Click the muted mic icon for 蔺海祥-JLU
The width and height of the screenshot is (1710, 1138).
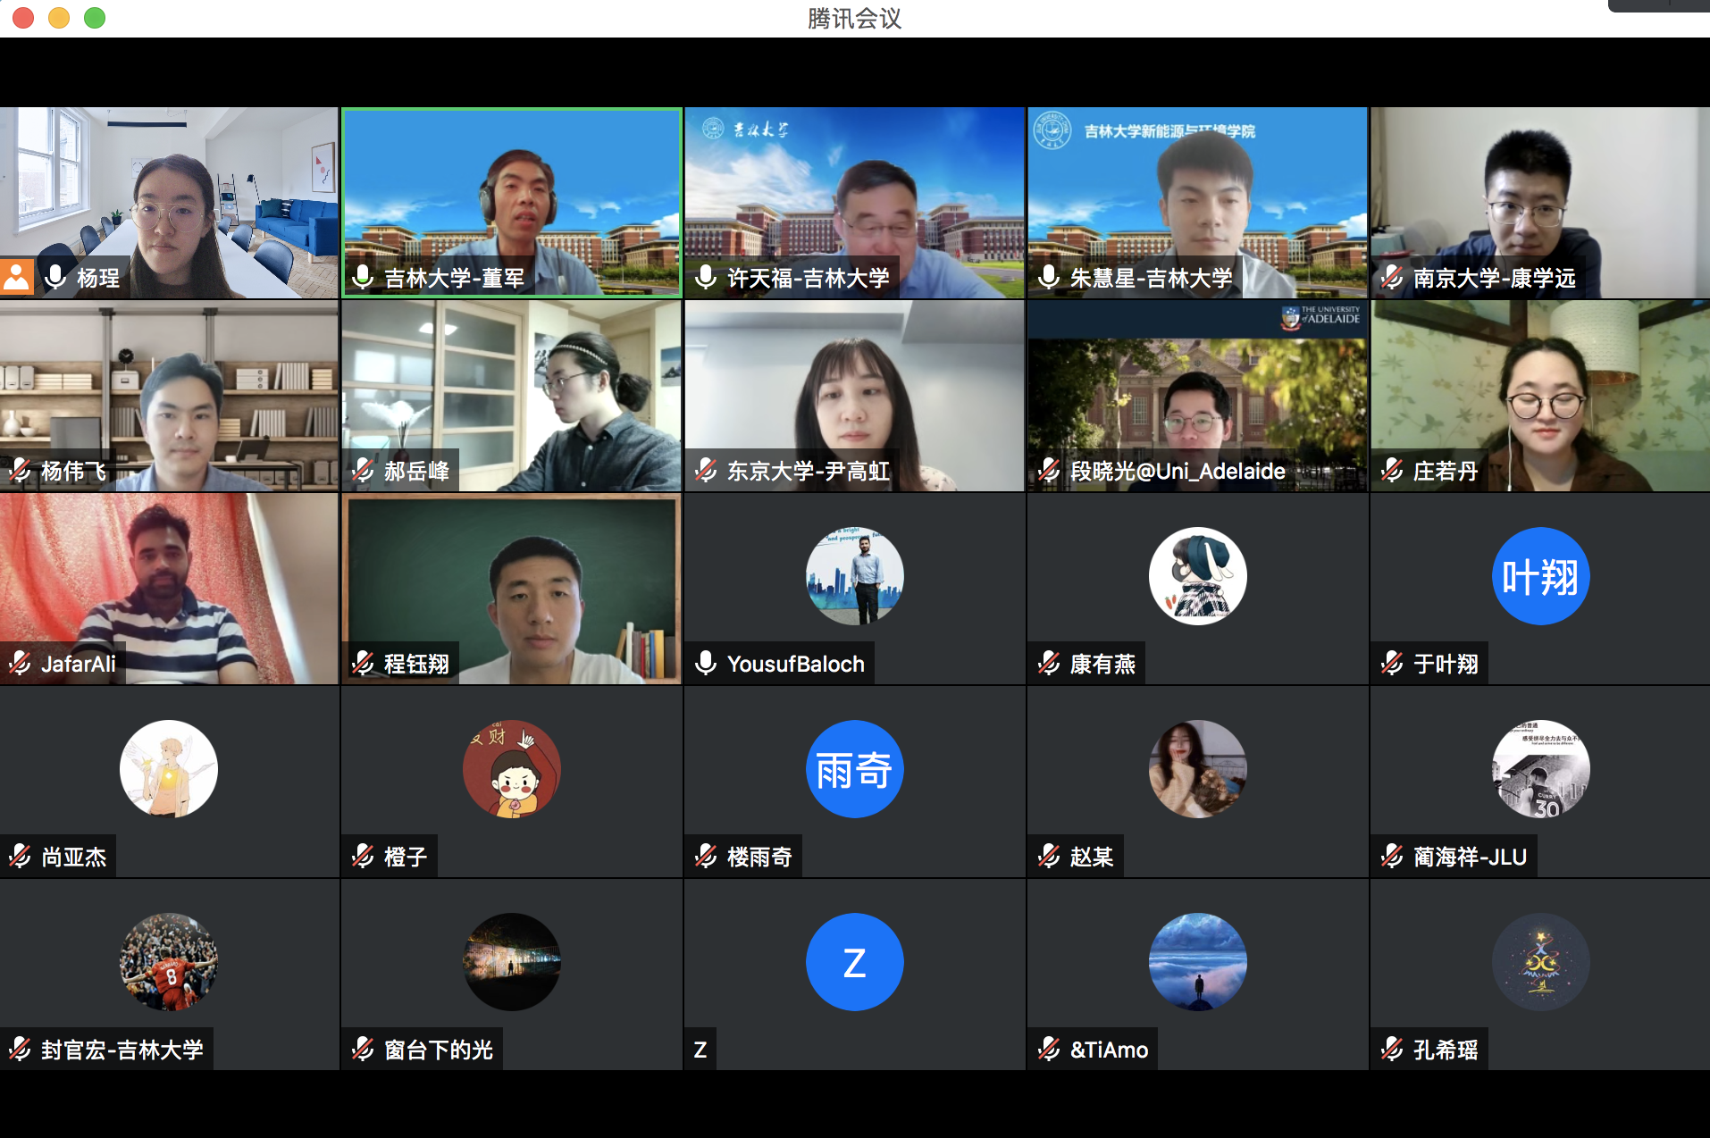click(1392, 857)
